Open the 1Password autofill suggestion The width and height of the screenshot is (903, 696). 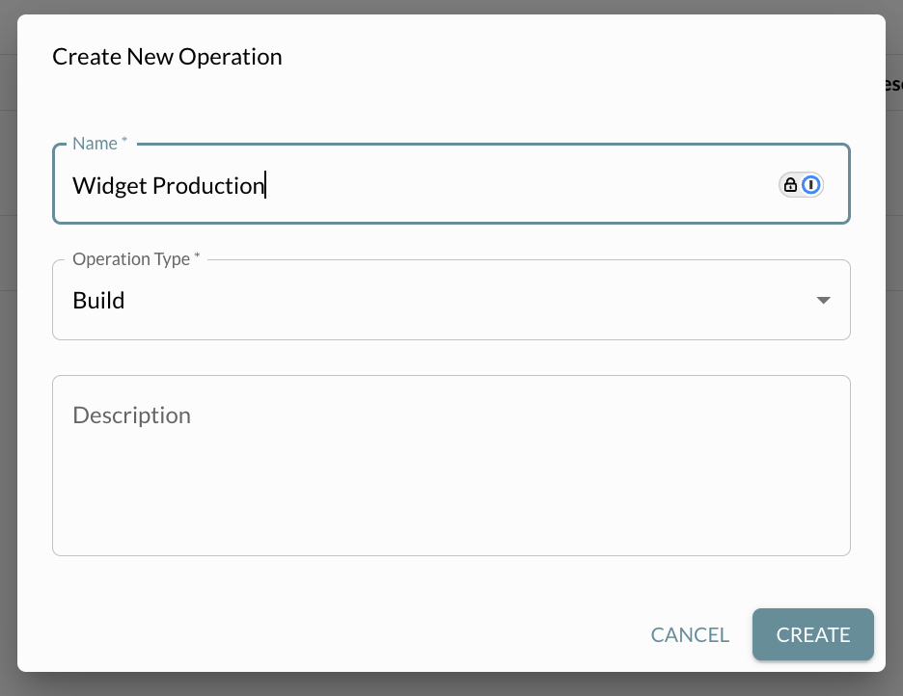pos(809,184)
